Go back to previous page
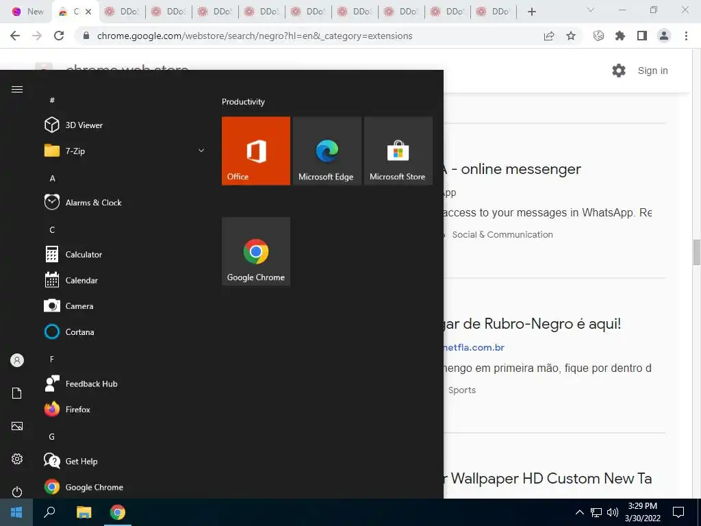The width and height of the screenshot is (701, 526). coord(15,36)
